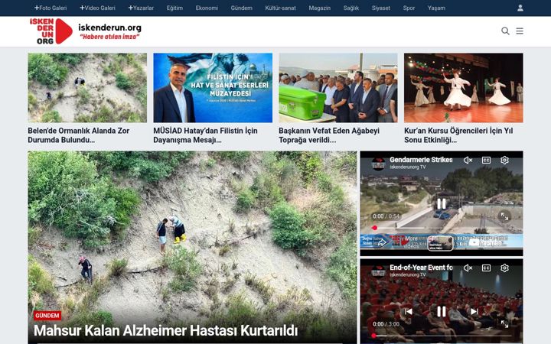Viewport: 551px width, 344px height.
Task: Open the Kur'an Kursu Öğrencileri headline
Action: point(458,135)
